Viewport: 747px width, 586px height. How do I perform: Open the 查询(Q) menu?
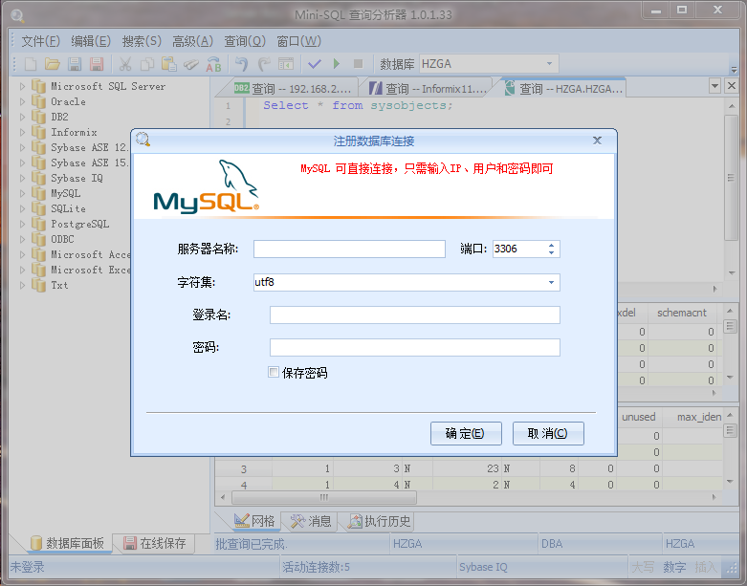[245, 41]
